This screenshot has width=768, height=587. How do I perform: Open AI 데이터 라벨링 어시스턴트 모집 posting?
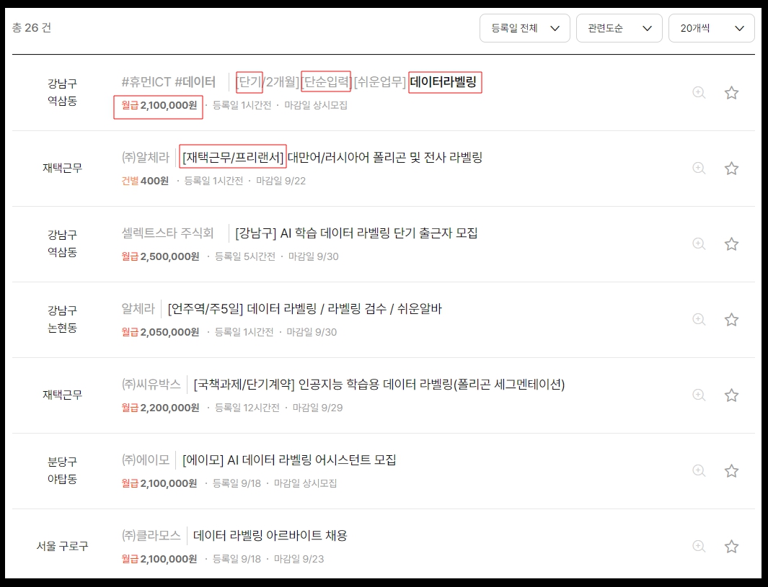289,460
